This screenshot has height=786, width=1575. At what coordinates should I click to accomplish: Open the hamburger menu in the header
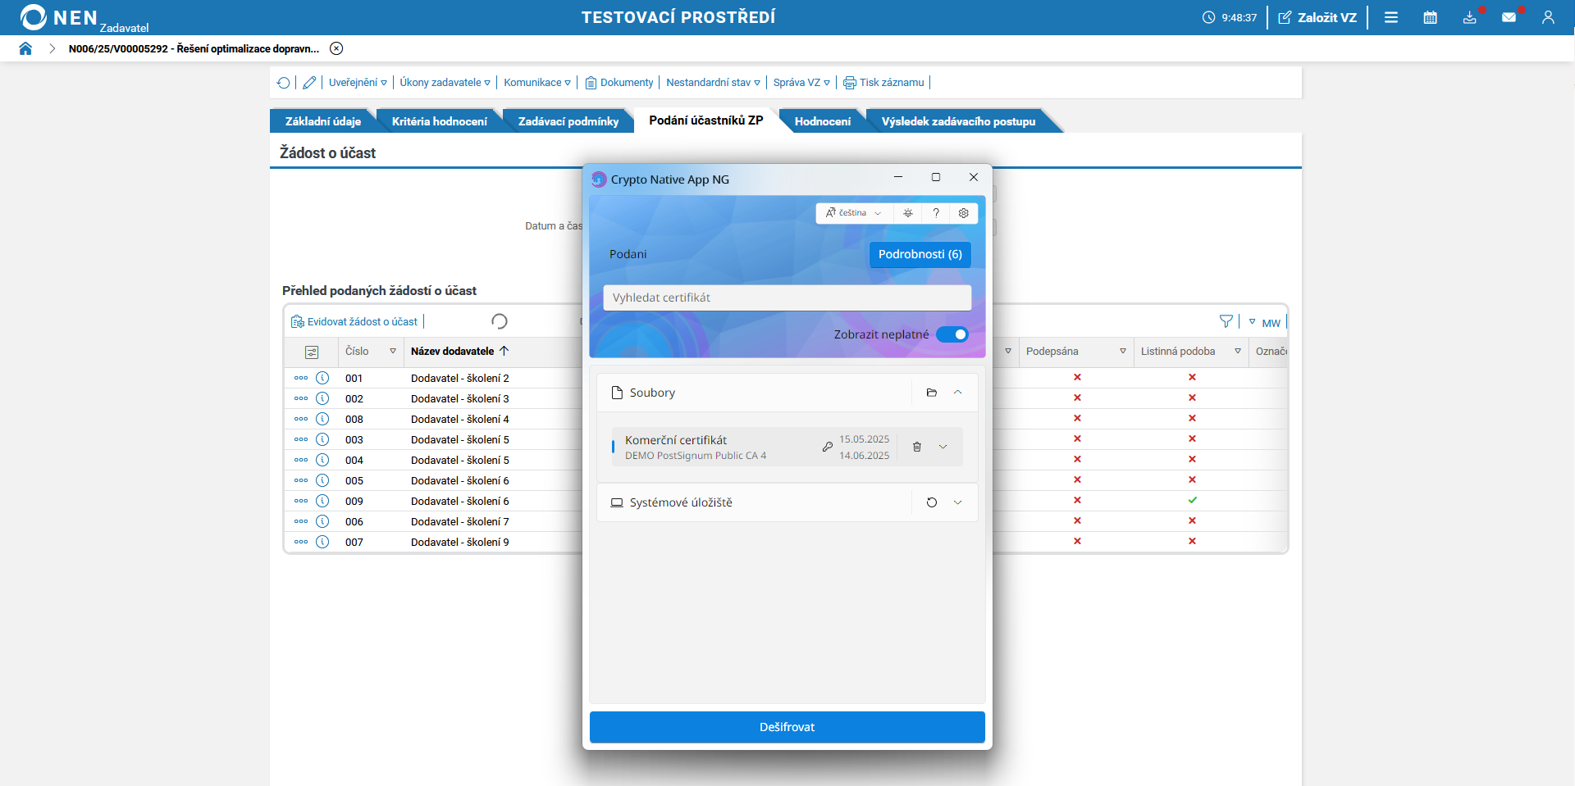[1391, 17]
